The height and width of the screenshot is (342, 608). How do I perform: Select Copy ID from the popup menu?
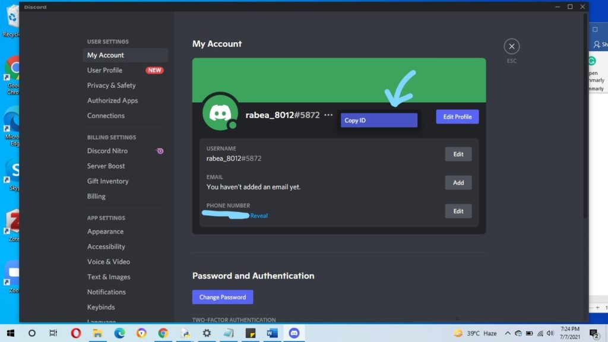coord(379,120)
